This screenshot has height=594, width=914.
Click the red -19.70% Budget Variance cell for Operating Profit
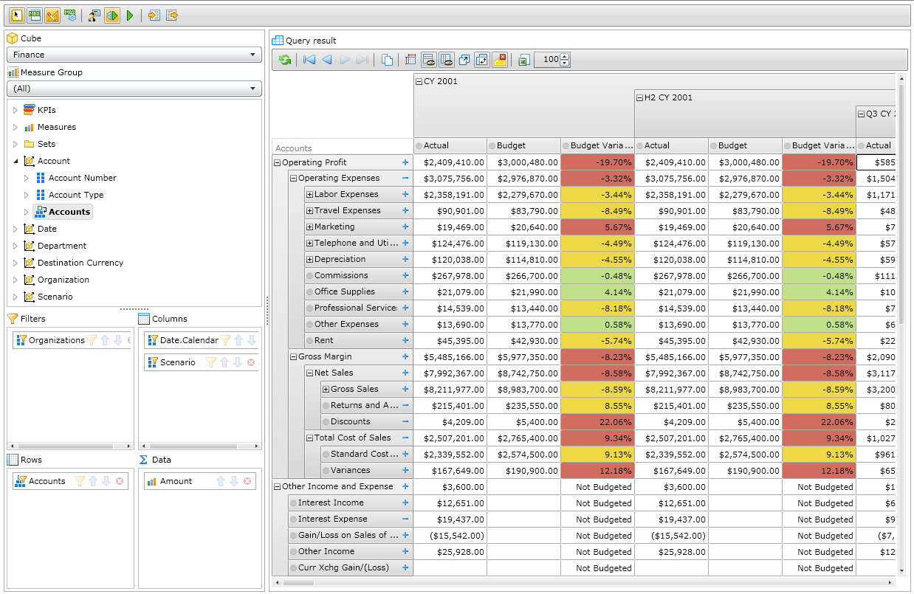pos(597,162)
